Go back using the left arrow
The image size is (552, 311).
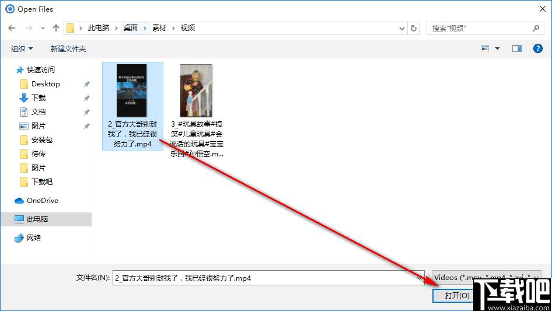(12, 28)
